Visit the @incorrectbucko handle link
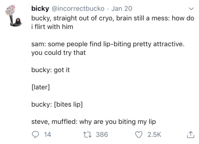The width and height of the screenshot is (199, 144). pos(78,9)
